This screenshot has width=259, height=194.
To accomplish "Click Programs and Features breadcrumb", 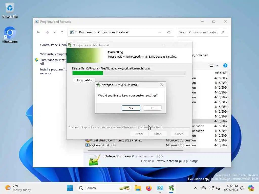I will [x=113, y=32].
